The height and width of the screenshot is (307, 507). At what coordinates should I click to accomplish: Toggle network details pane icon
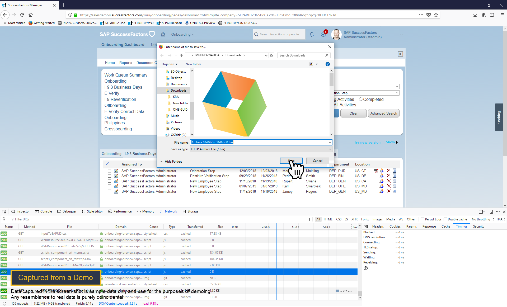tap(366, 227)
